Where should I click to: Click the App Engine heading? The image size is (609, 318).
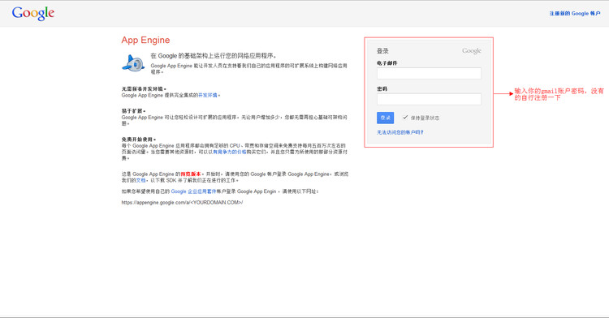[145, 41]
